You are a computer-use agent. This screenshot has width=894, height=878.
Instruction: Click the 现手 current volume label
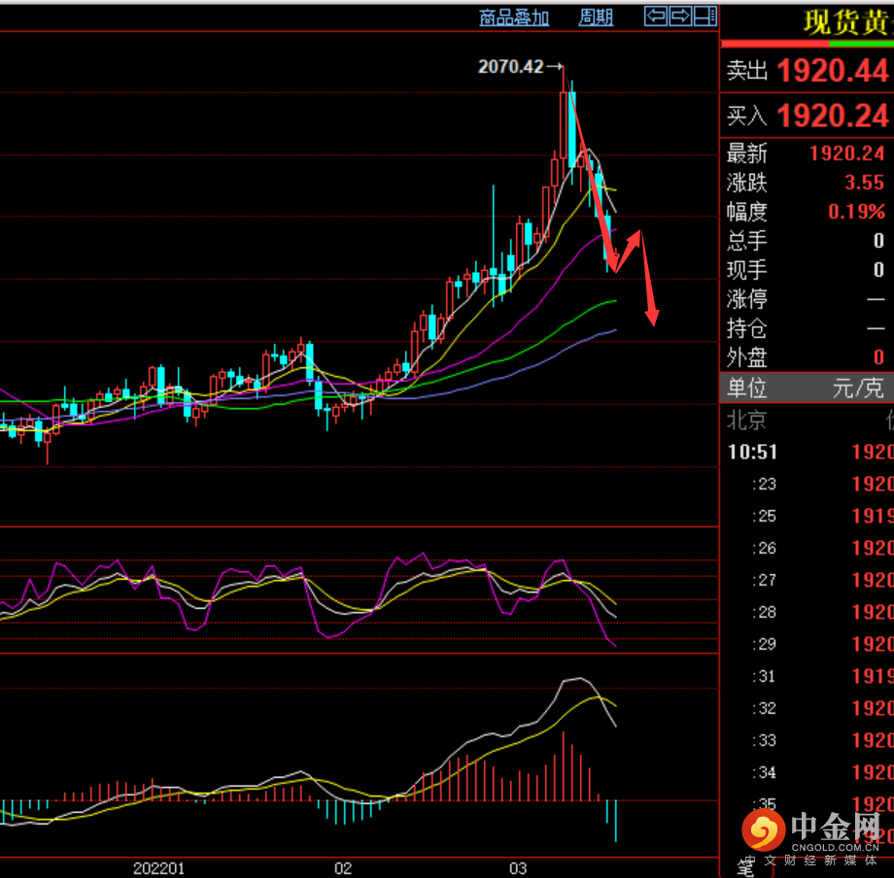coord(747,270)
